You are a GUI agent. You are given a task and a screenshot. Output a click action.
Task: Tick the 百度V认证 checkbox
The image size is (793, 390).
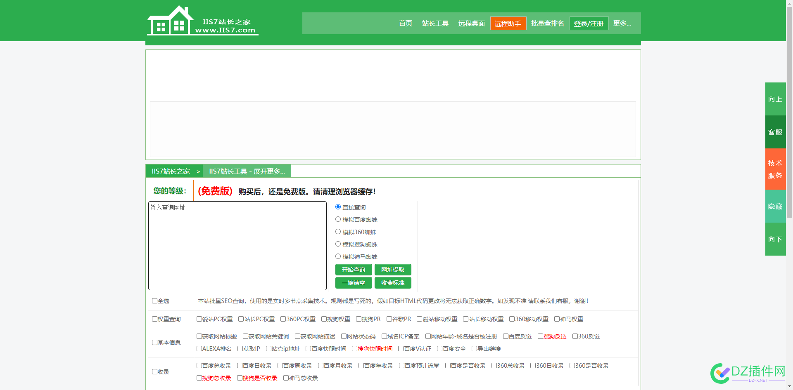(x=401, y=349)
